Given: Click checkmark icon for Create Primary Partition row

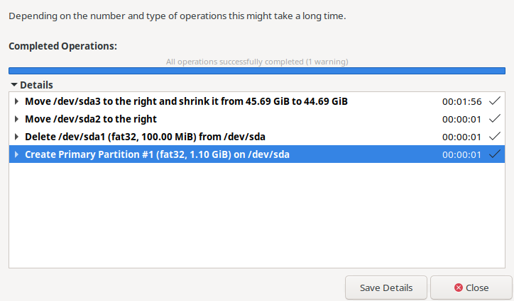Looking at the screenshot, I should tap(495, 154).
